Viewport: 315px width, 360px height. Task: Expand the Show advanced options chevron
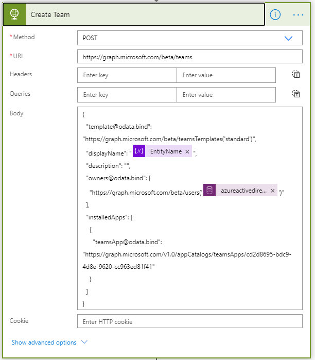point(85,342)
